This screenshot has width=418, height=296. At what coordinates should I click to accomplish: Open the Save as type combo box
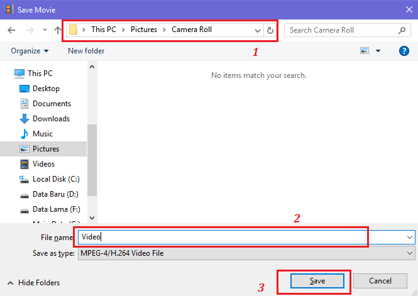[246, 253]
